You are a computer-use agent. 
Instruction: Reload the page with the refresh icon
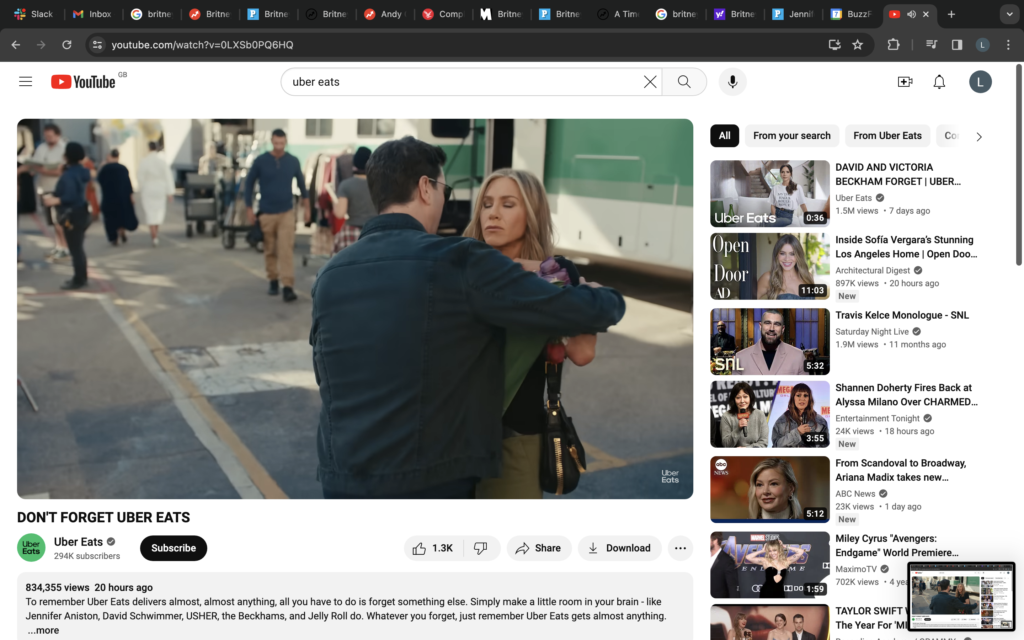pos(66,44)
